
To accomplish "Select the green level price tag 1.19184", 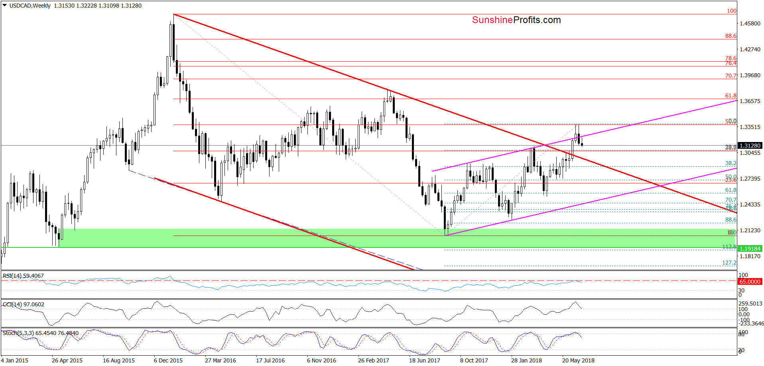I will point(750,249).
